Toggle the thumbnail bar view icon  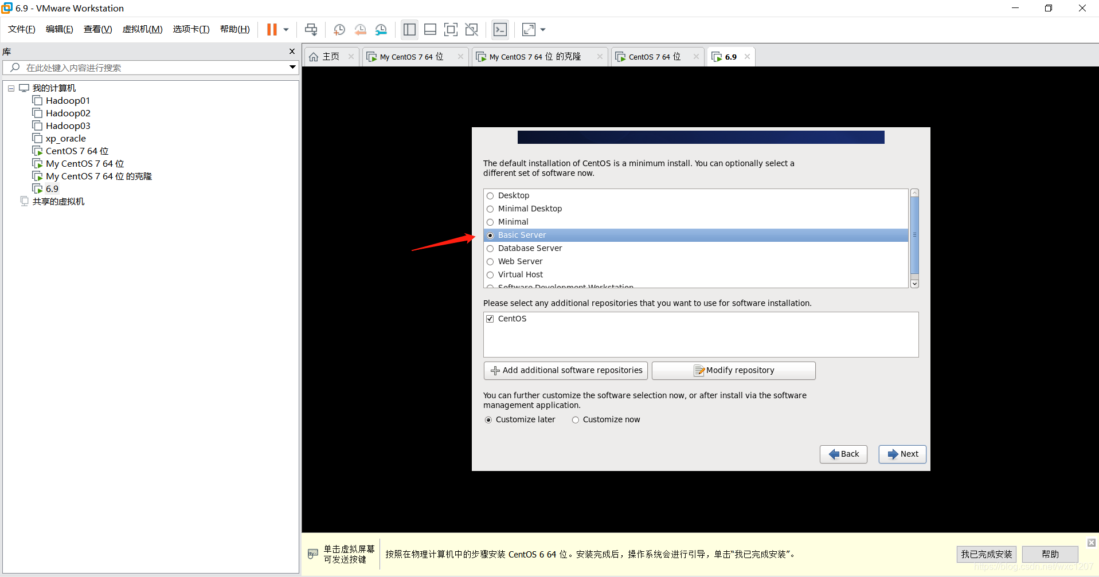[431, 30]
